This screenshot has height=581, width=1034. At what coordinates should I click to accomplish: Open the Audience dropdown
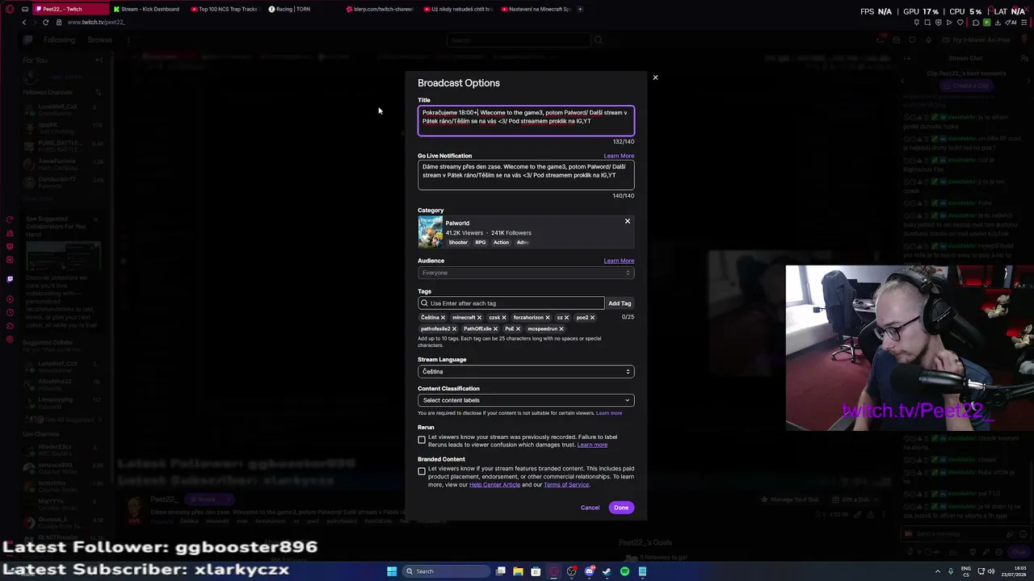click(x=526, y=273)
